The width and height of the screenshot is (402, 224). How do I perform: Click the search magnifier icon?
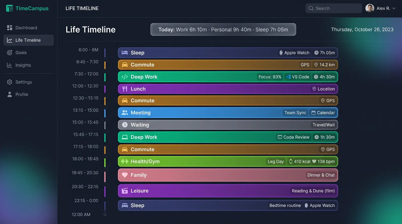[311, 8]
